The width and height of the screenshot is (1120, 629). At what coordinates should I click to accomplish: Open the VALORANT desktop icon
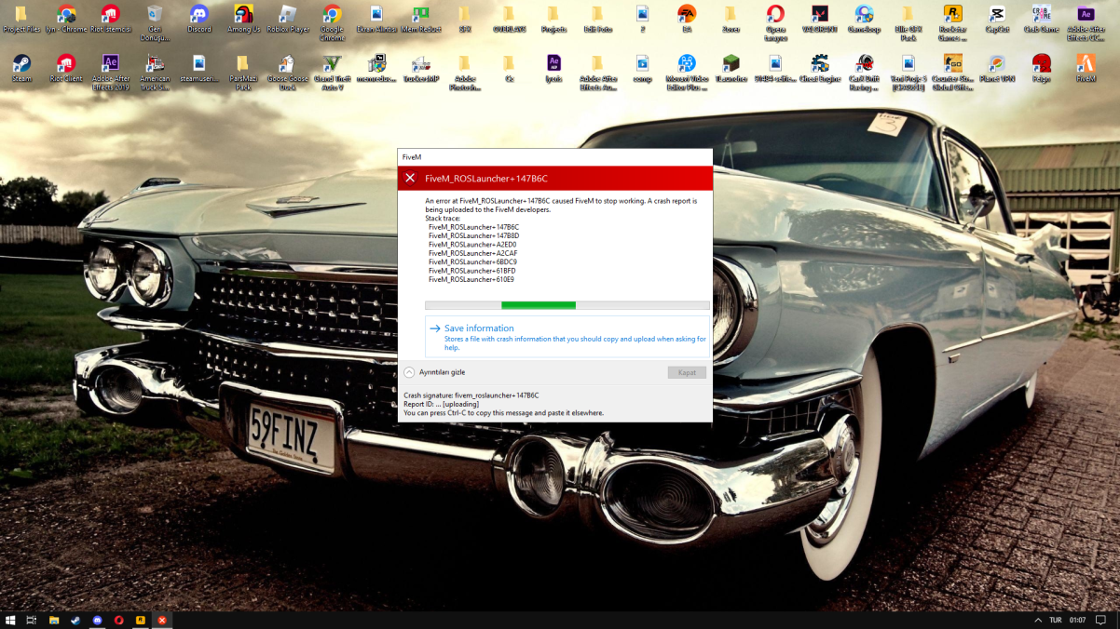pos(820,19)
